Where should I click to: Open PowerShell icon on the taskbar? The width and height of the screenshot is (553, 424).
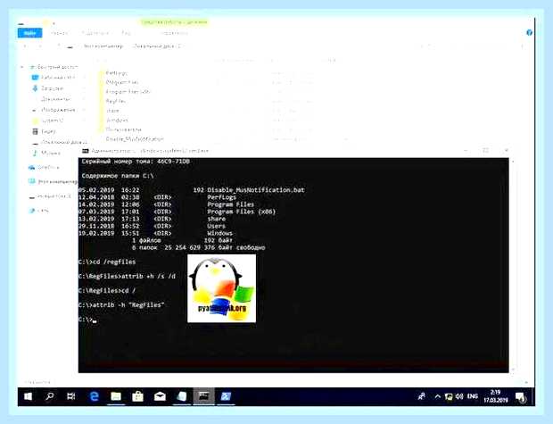226,396
